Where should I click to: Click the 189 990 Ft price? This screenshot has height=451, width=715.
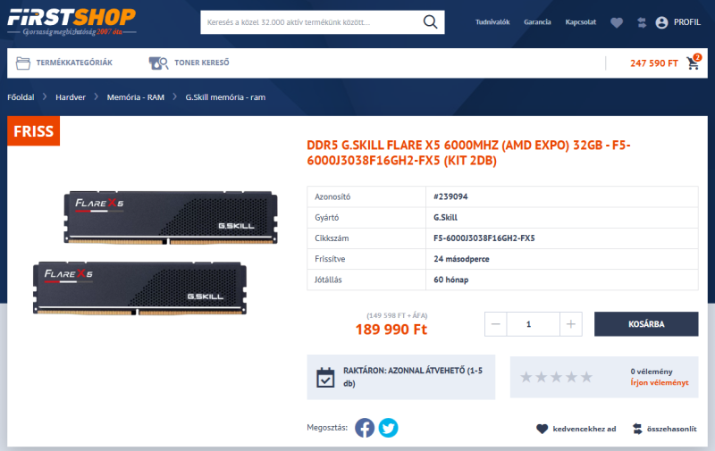pyautogui.click(x=391, y=330)
